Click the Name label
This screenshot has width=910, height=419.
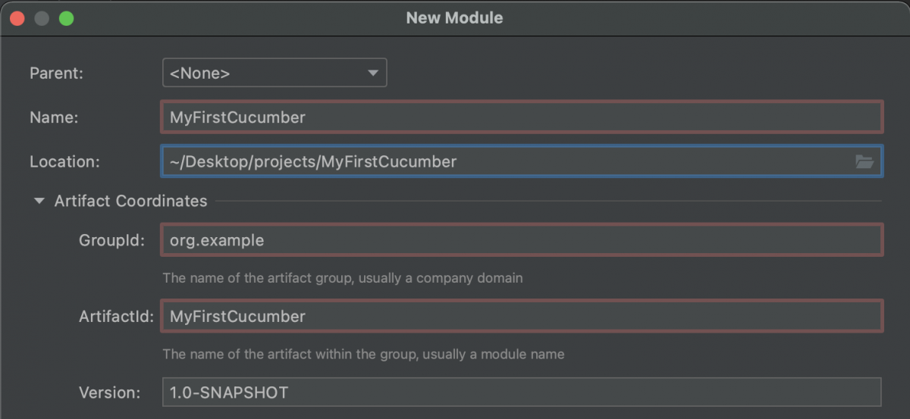tap(54, 117)
